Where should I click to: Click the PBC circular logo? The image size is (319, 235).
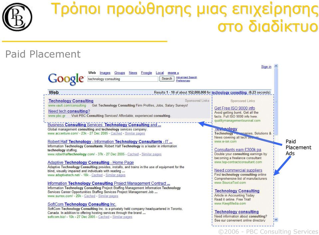17,17
